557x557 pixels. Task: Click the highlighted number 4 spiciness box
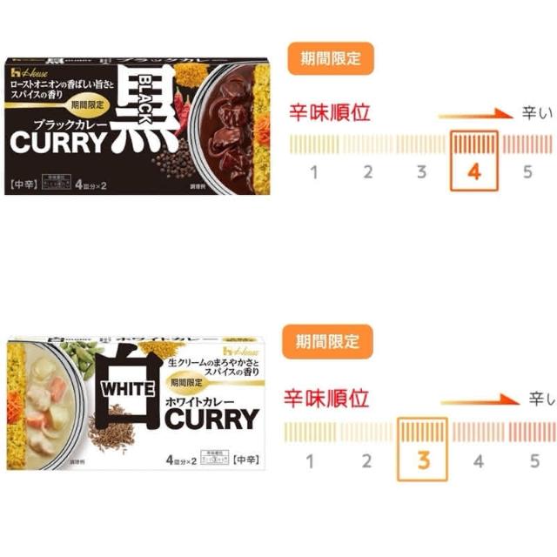pyautogui.click(x=474, y=161)
